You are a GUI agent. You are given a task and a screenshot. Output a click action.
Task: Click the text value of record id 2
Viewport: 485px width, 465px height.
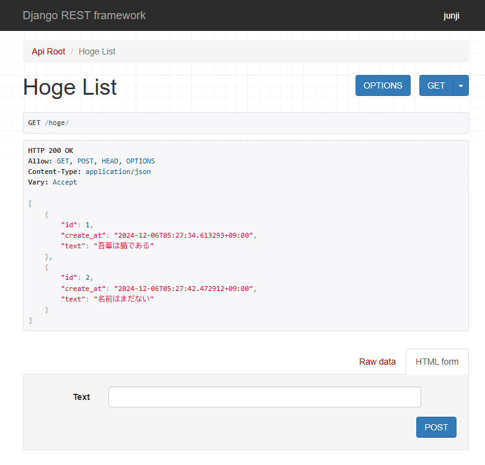point(124,299)
